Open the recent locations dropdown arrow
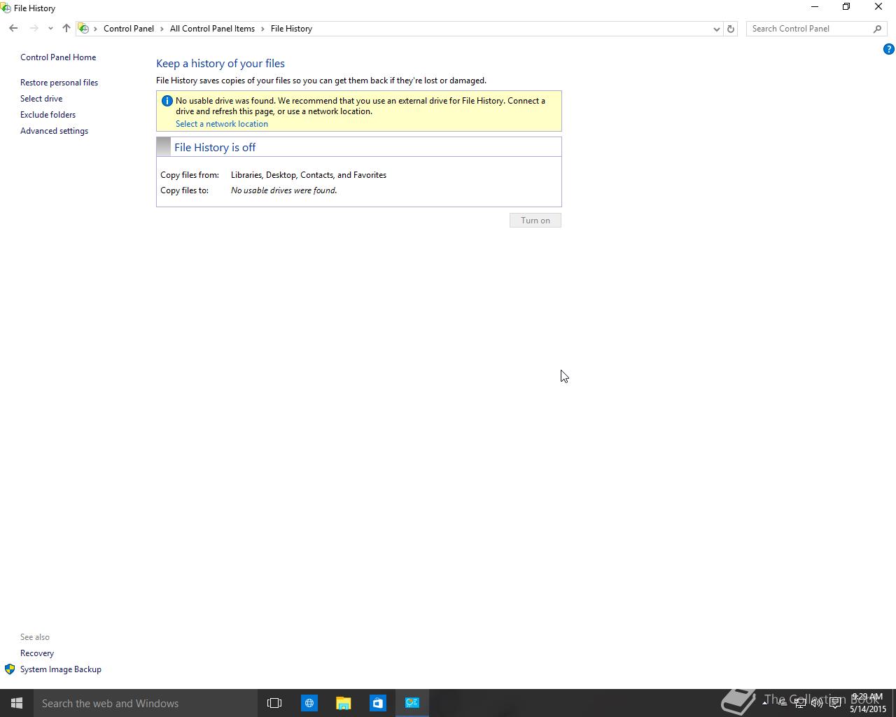 point(50,29)
